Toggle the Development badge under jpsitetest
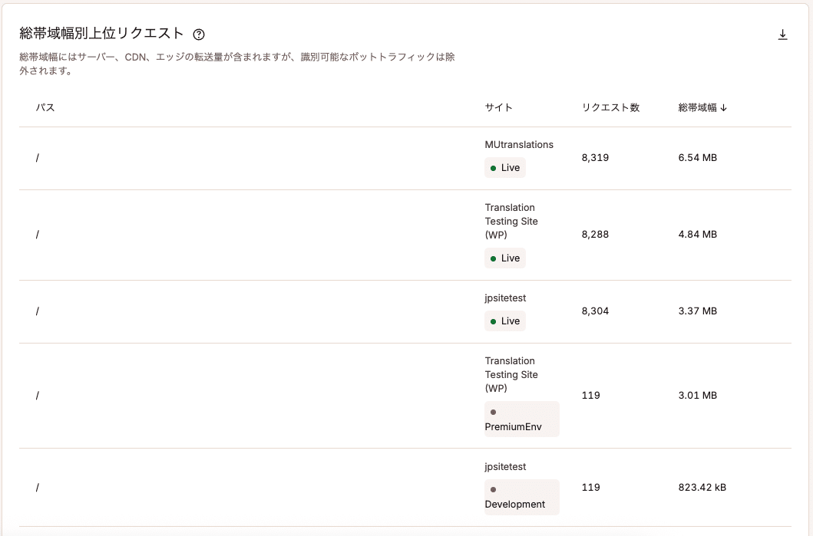This screenshot has height=536, width=813. pyautogui.click(x=521, y=497)
